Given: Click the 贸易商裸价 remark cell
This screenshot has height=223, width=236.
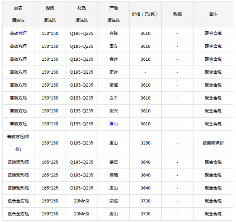Looking at the screenshot, I should click(213, 143).
